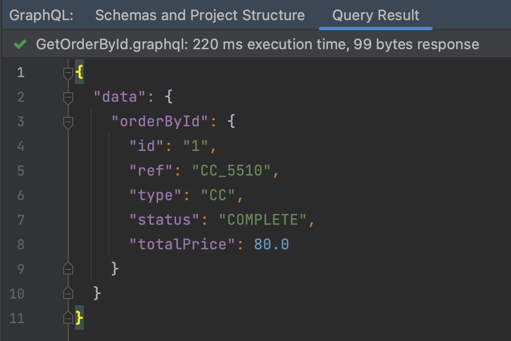Collapse the "data" object fold marker

[68, 97]
